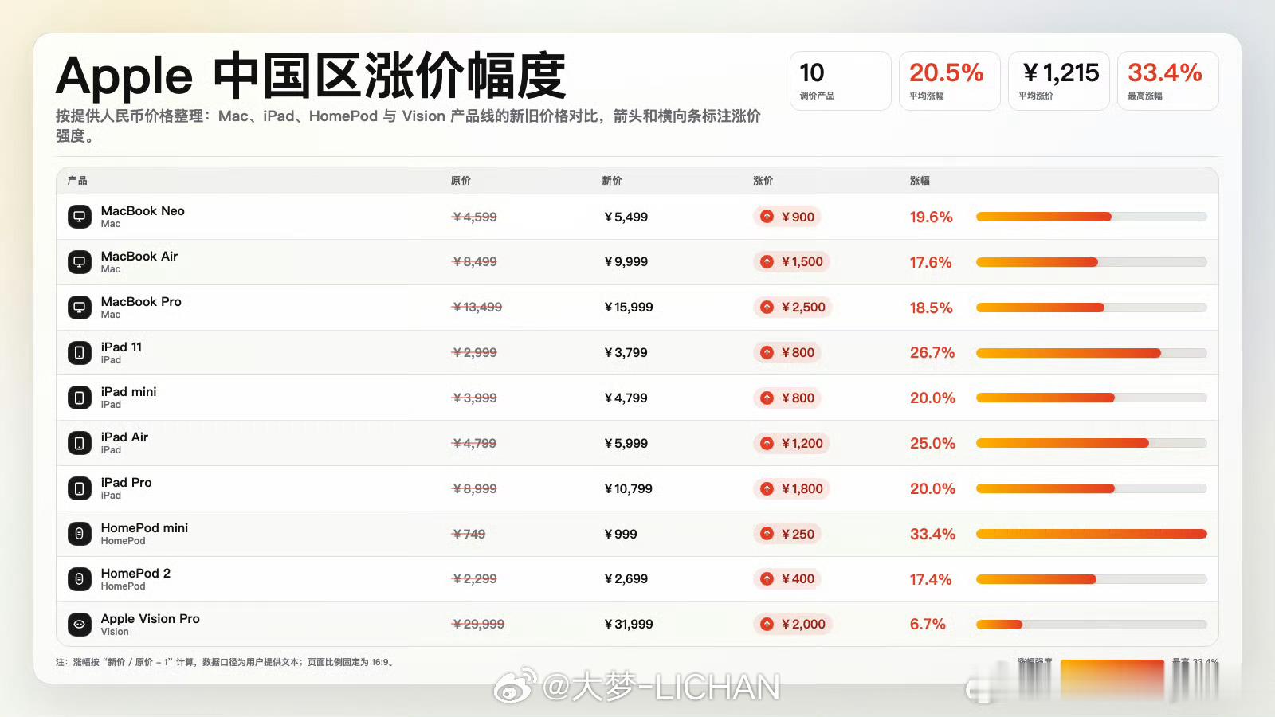The height and width of the screenshot is (717, 1275).
Task: Click the 'MacBook Air' product name
Action: coord(139,257)
